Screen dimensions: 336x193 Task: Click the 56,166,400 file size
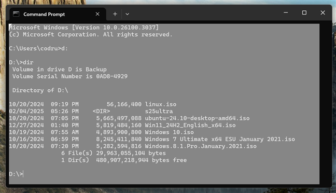coord(124,104)
